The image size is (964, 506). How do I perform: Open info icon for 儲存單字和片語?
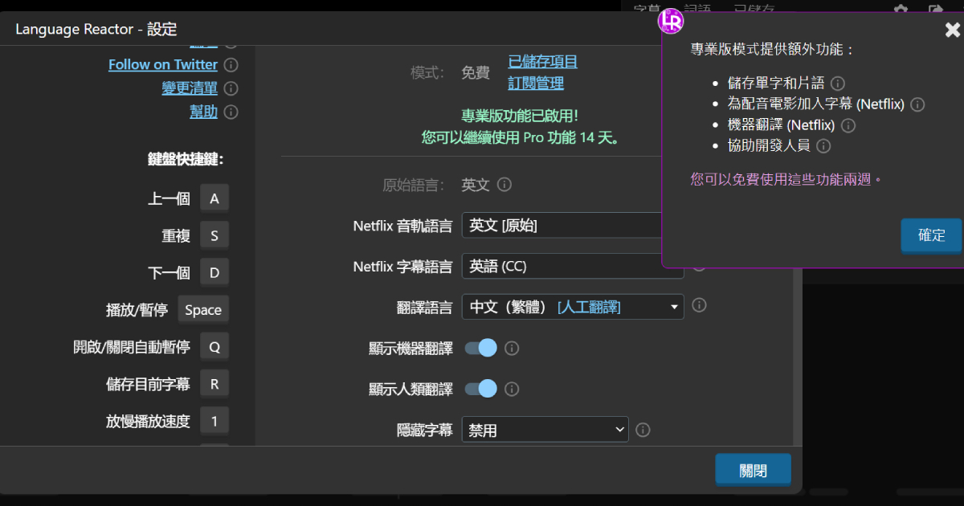pyautogui.click(x=838, y=83)
